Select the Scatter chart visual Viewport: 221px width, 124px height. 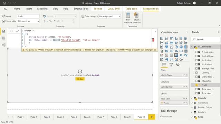[171, 47]
